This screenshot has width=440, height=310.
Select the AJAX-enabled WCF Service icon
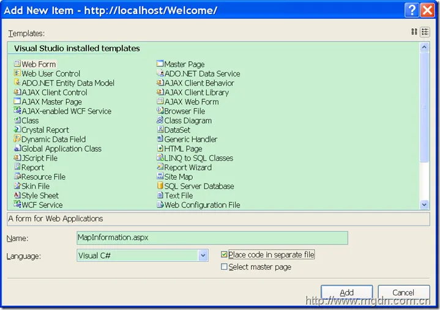[x=17, y=111]
